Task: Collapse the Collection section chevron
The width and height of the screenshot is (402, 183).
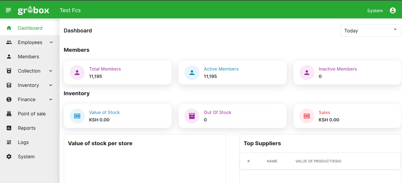Action: pos(51,71)
